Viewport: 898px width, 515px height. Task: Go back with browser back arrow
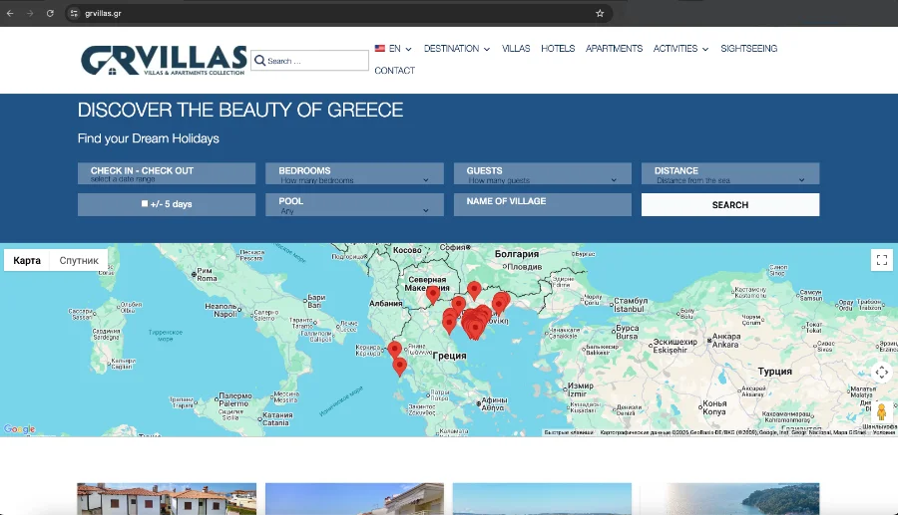click(x=10, y=13)
